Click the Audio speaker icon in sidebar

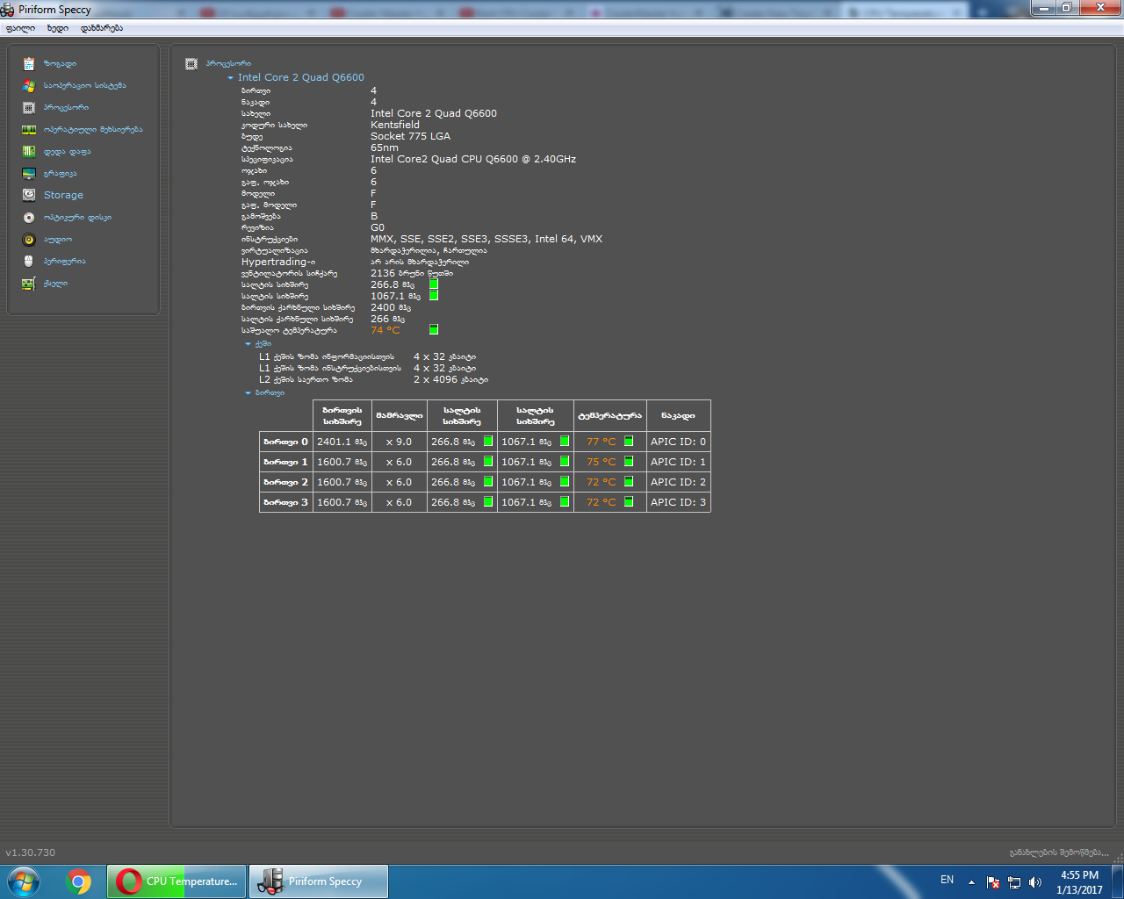[x=29, y=240]
